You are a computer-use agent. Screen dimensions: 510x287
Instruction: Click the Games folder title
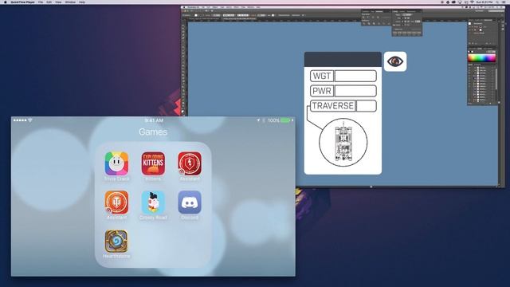pos(153,132)
